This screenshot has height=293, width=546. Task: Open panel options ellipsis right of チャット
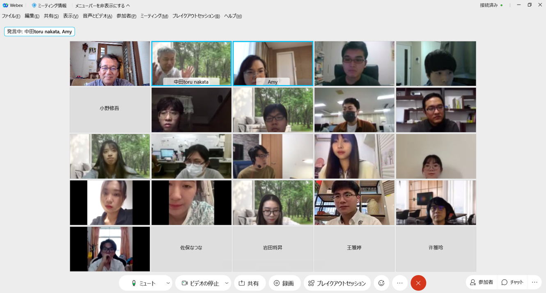tap(535, 282)
